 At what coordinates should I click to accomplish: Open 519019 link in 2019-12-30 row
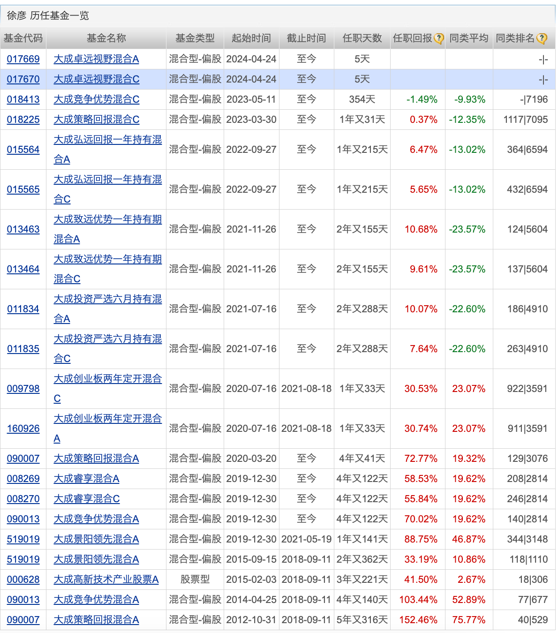(x=23, y=539)
